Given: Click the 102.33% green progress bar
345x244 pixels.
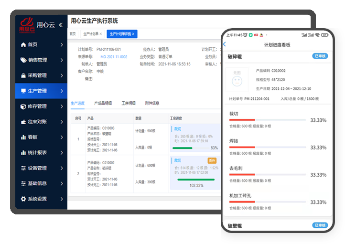Looking at the screenshot, I should tap(196, 180).
